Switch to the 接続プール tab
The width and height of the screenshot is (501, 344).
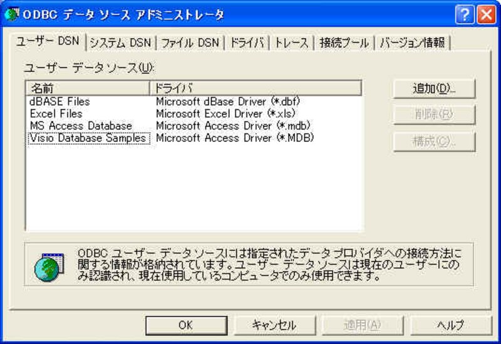(344, 43)
